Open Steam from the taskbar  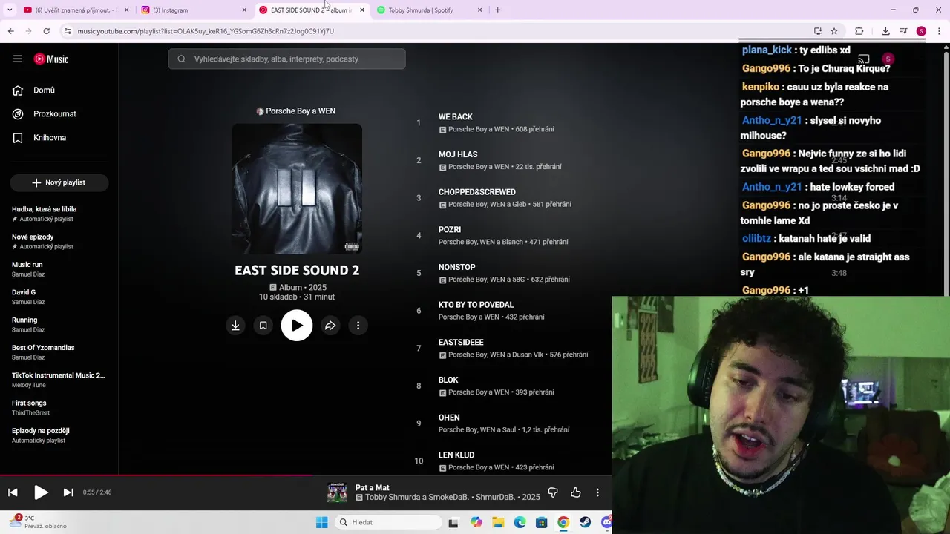tap(585, 522)
